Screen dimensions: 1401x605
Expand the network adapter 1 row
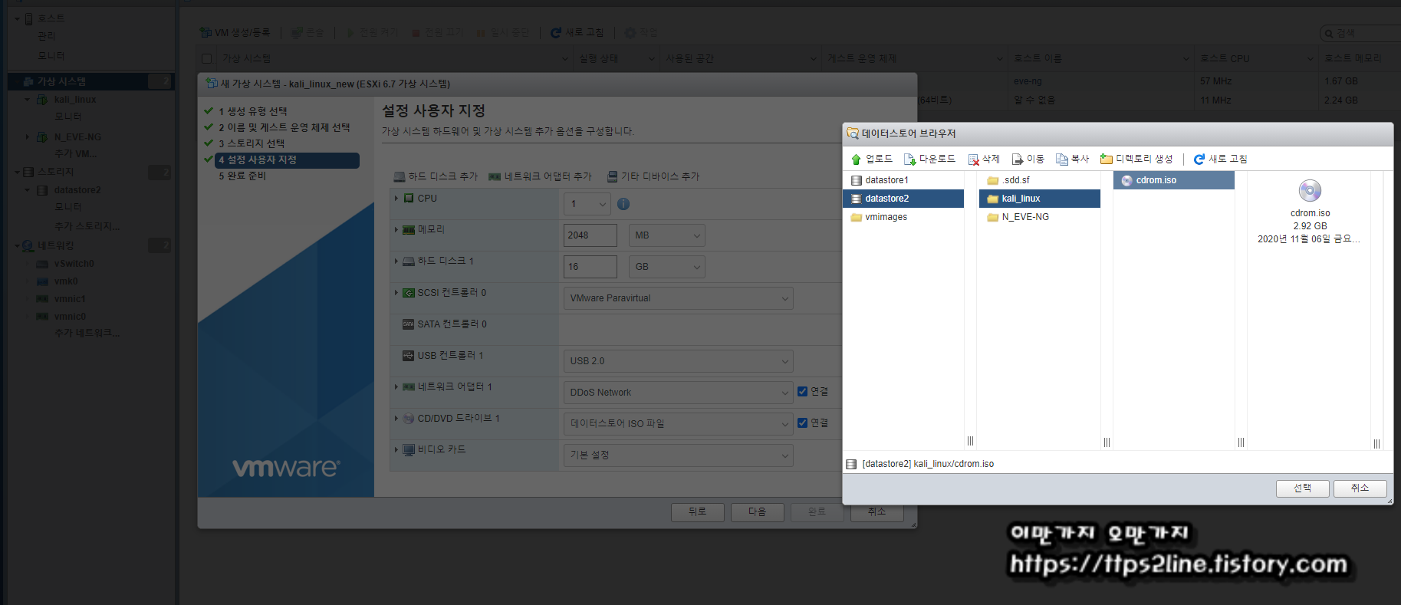click(396, 387)
